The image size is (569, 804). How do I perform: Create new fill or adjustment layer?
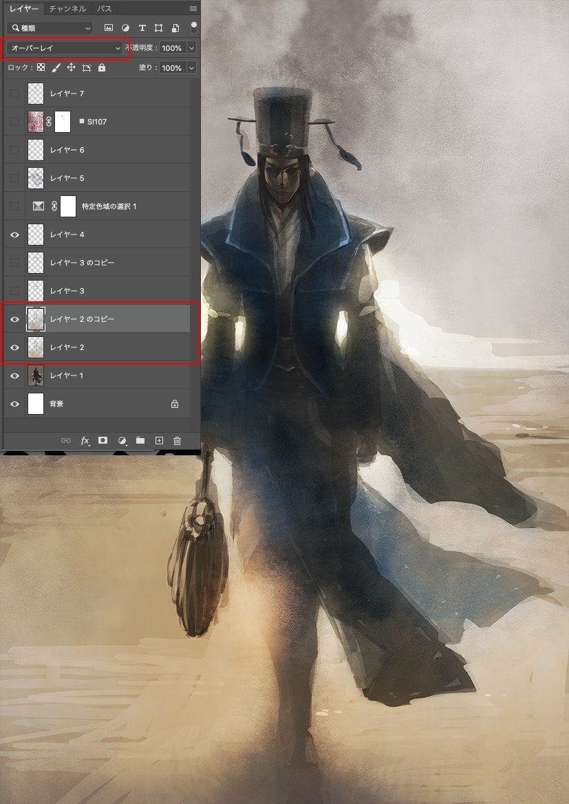coord(122,440)
